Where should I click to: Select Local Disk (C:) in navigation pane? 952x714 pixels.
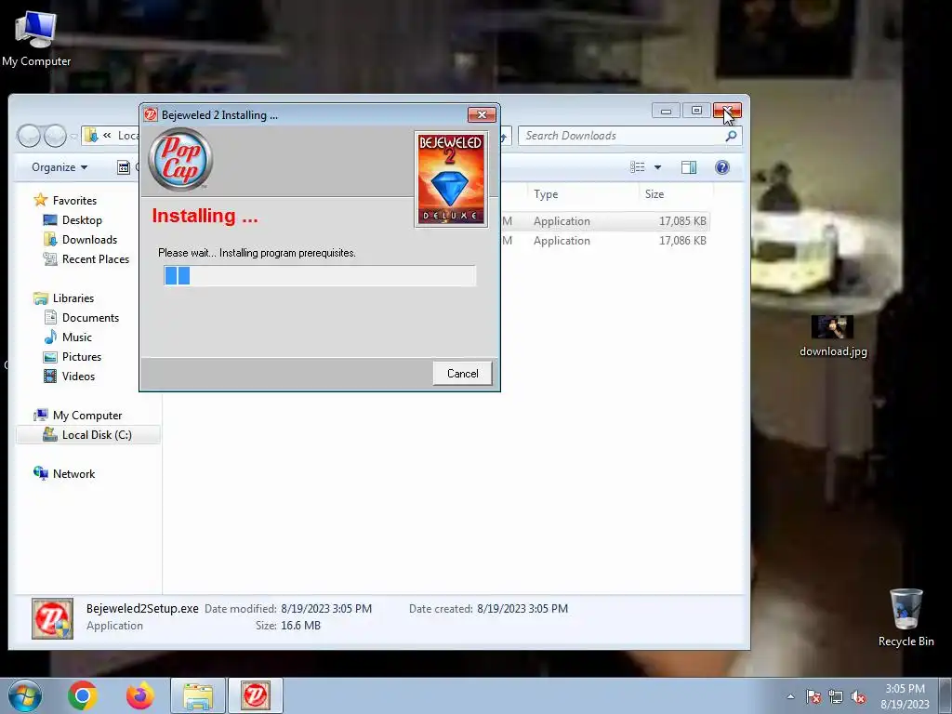[x=88, y=435]
